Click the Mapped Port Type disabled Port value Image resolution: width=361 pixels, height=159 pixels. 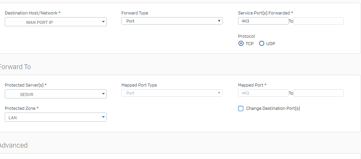[130, 93]
